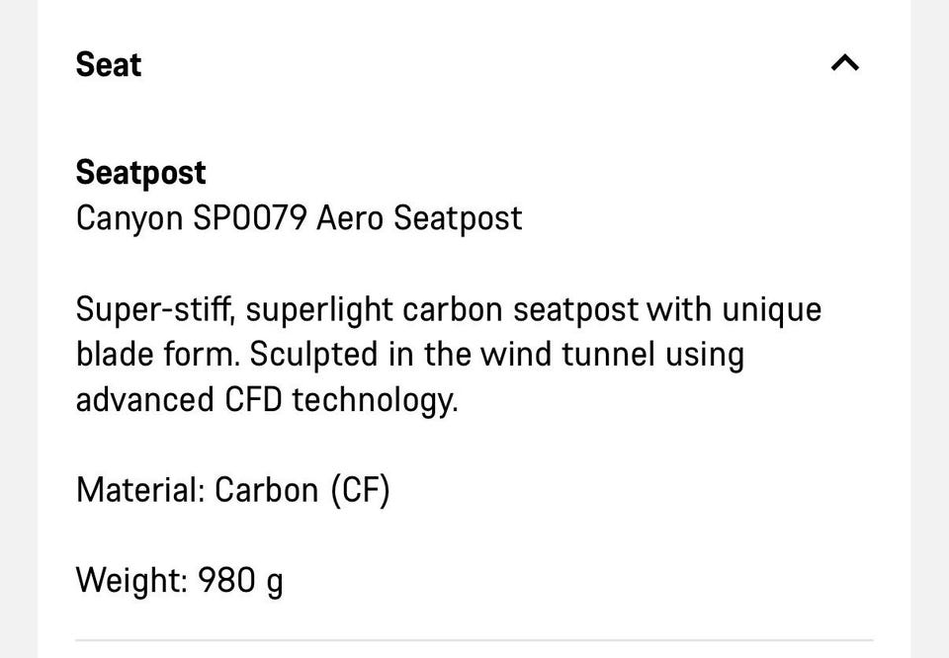Click the Seat section heading

pyautogui.click(x=109, y=64)
